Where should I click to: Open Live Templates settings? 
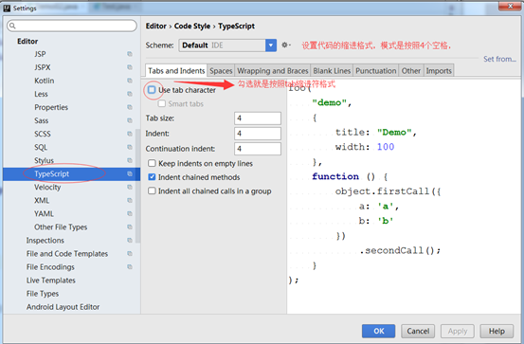[x=51, y=281]
